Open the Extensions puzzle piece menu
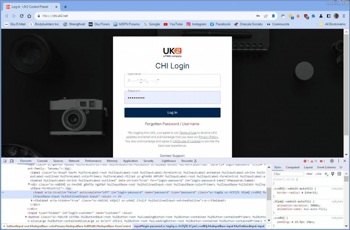This screenshot has width=350, height=230. [313, 16]
